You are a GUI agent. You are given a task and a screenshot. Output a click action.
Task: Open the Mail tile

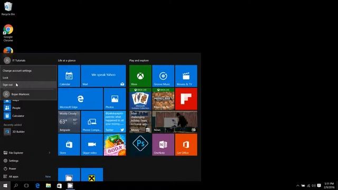104,76
